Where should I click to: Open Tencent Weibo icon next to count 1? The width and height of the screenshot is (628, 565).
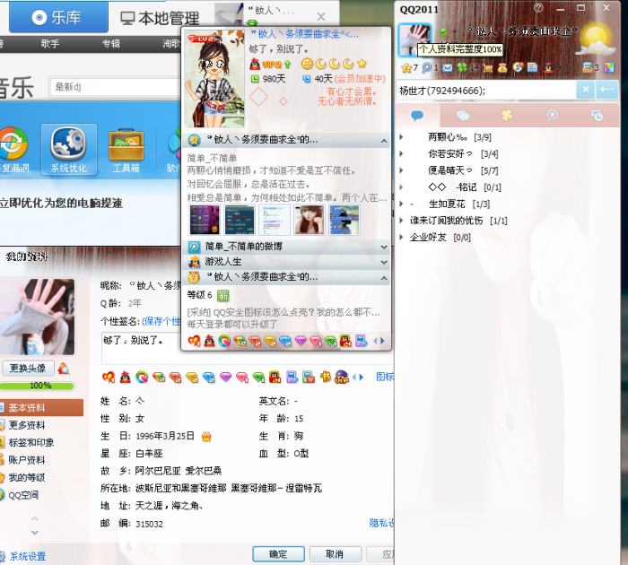[x=427, y=67]
